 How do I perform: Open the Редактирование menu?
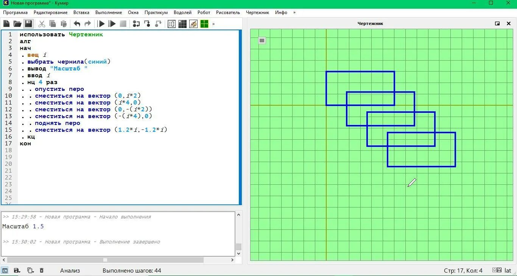pyautogui.click(x=50, y=12)
